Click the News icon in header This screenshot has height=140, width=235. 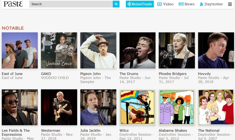(x=181, y=4)
